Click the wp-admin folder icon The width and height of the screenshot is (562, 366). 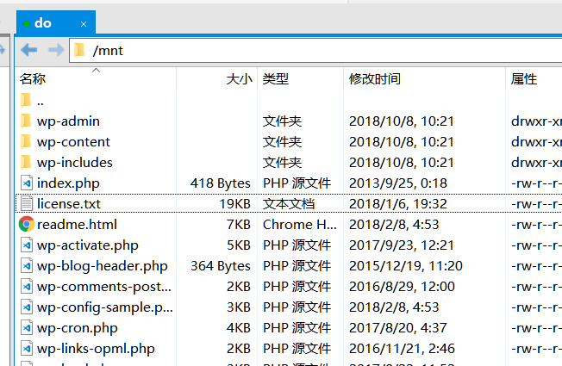click(26, 121)
